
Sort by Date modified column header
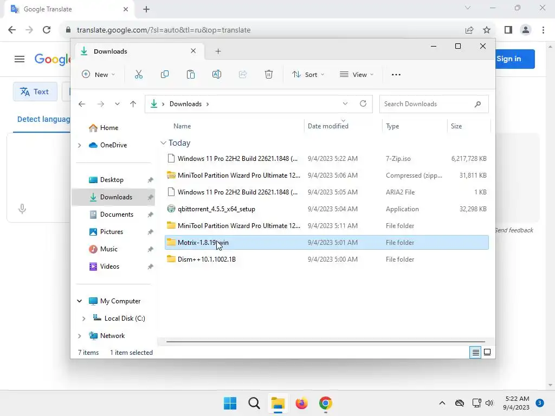tap(328, 126)
